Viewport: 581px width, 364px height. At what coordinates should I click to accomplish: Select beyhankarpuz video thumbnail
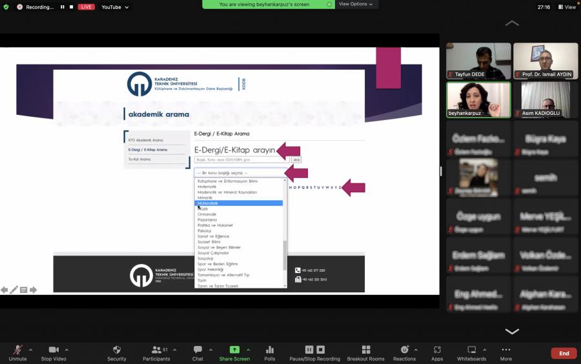pyautogui.click(x=478, y=99)
